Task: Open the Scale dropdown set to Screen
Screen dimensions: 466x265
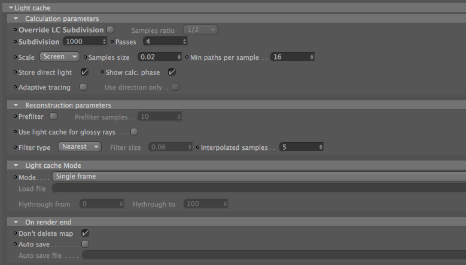Action: pyautogui.click(x=60, y=57)
